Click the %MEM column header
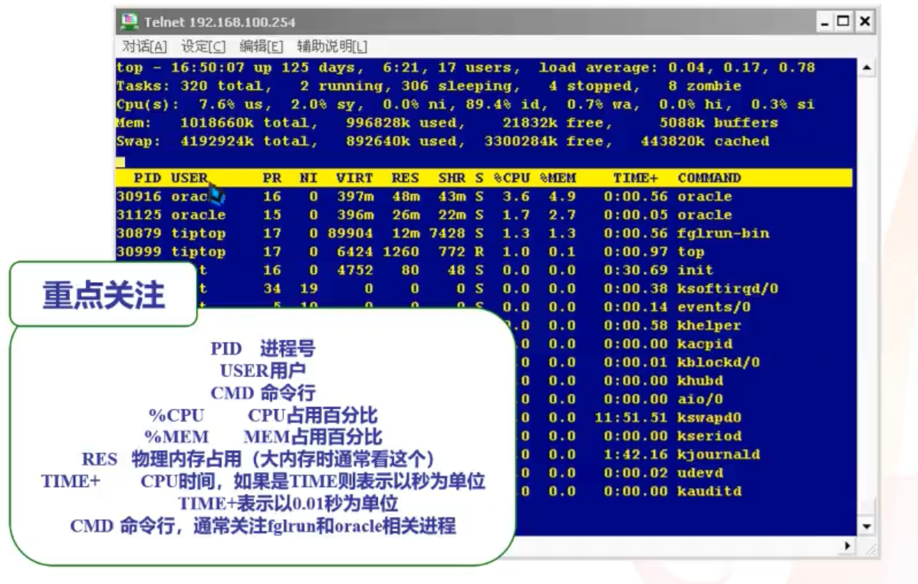The height and width of the screenshot is (584, 918). (558, 178)
